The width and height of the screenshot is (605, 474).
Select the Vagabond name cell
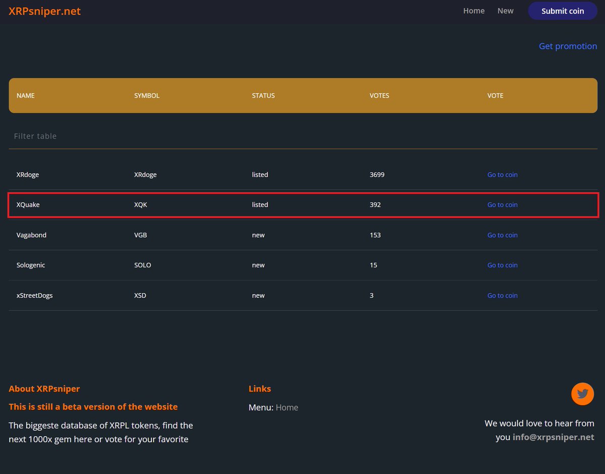[31, 235]
